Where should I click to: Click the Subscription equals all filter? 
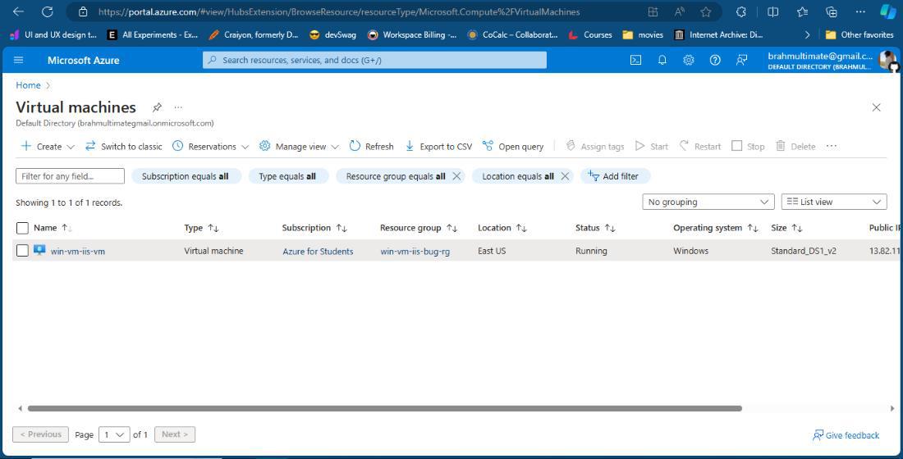click(x=186, y=176)
